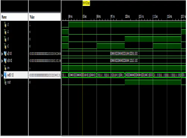This screenshot has height=138, width=187.
Task: Click the Name column header
Action: click(x=15, y=17)
